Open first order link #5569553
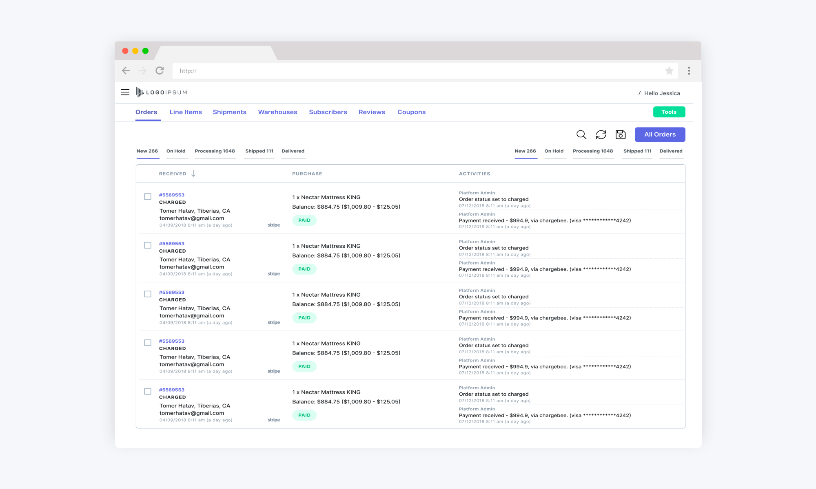Screen dimensions: 816x489 click(172, 195)
